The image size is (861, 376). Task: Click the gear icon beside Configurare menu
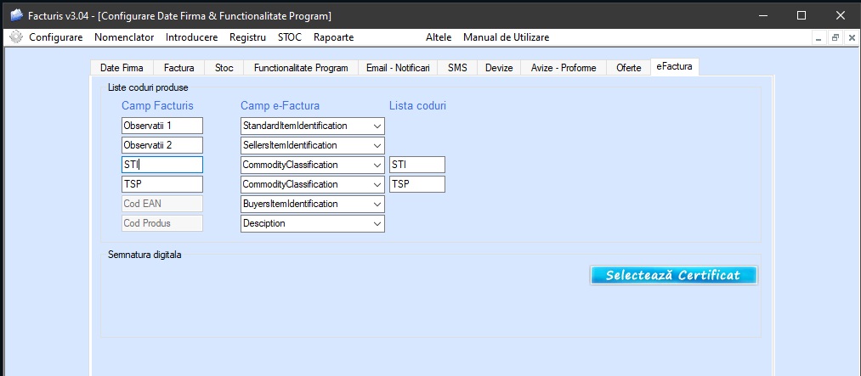pyautogui.click(x=16, y=37)
